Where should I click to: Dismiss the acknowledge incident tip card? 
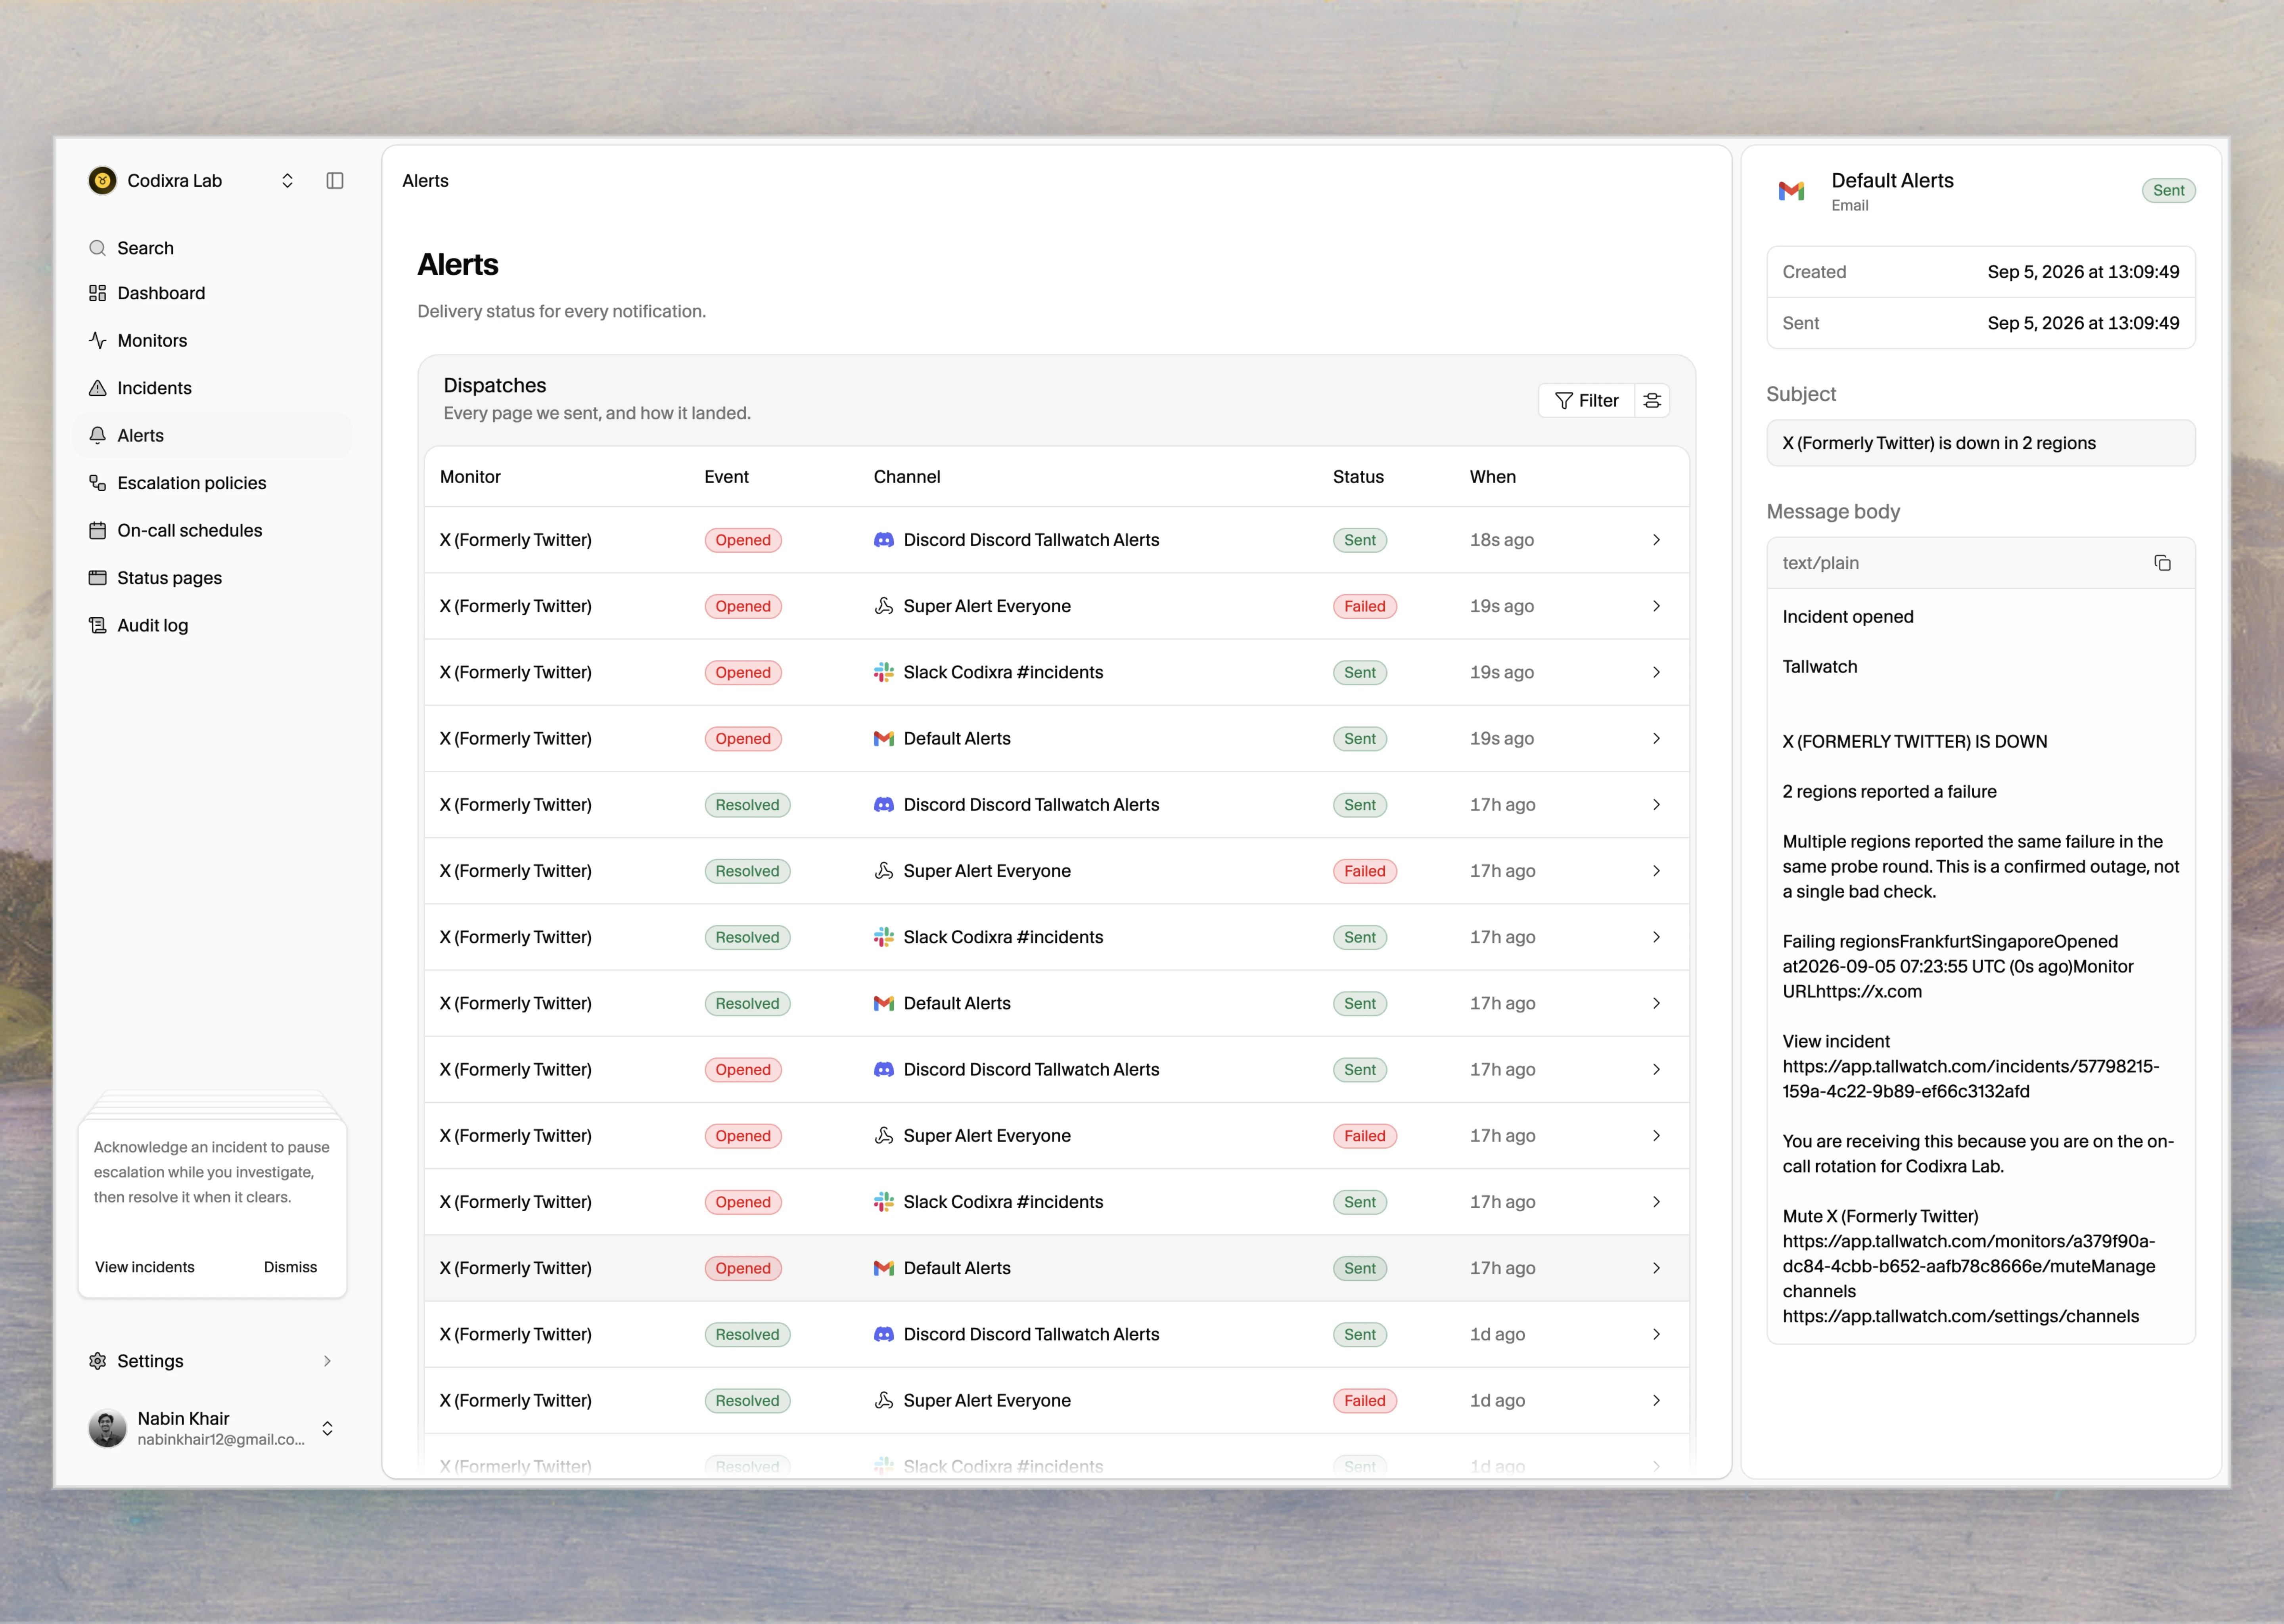[290, 1267]
